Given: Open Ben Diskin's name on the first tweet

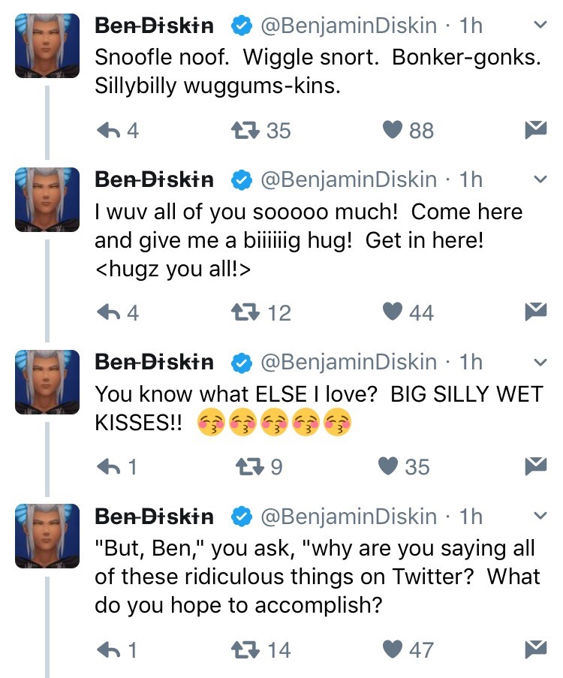Looking at the screenshot, I should pos(154,26).
